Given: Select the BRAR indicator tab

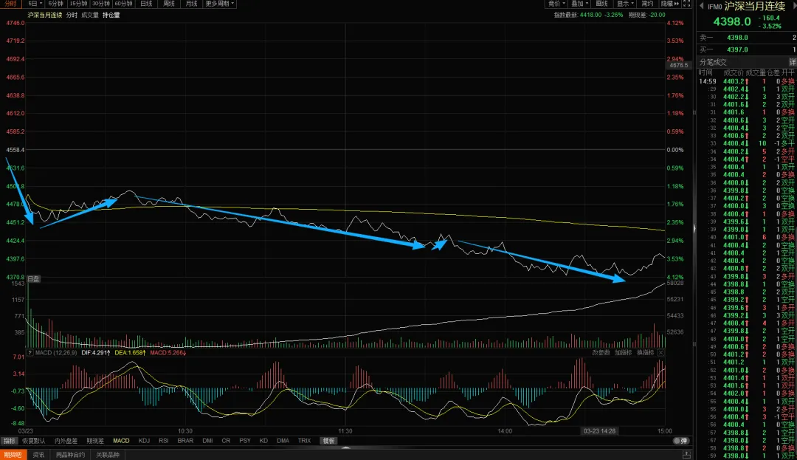Looking at the screenshot, I should pos(185,441).
